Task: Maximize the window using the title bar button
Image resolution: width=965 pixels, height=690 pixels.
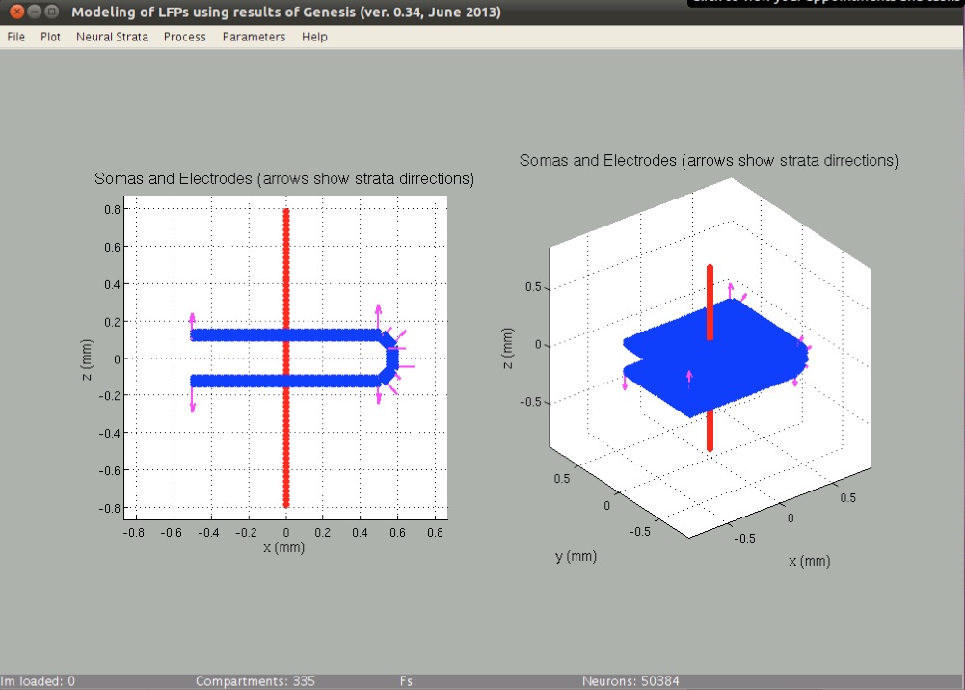Action: tap(52, 13)
